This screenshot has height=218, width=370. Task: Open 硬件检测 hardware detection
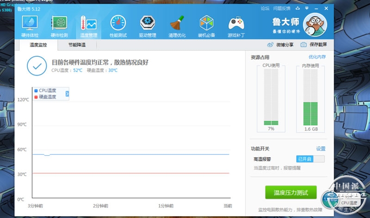coord(59,26)
